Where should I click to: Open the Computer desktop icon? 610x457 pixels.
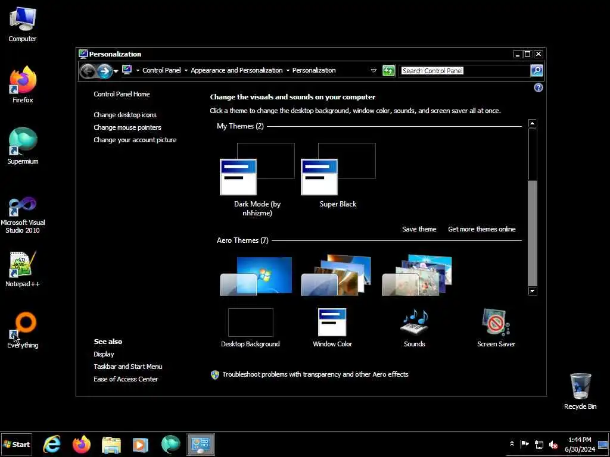(x=23, y=24)
